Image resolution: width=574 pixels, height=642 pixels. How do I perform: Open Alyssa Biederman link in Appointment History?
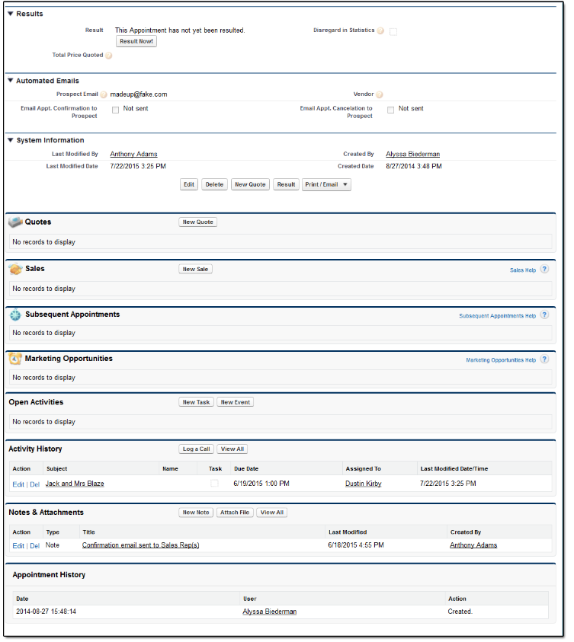[270, 612]
